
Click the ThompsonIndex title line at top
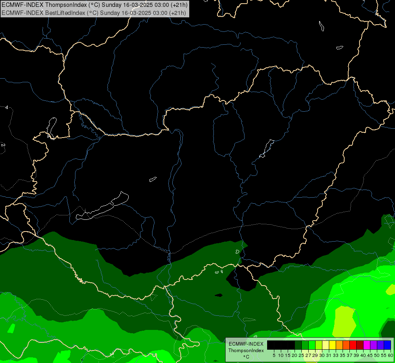click(x=94, y=5)
